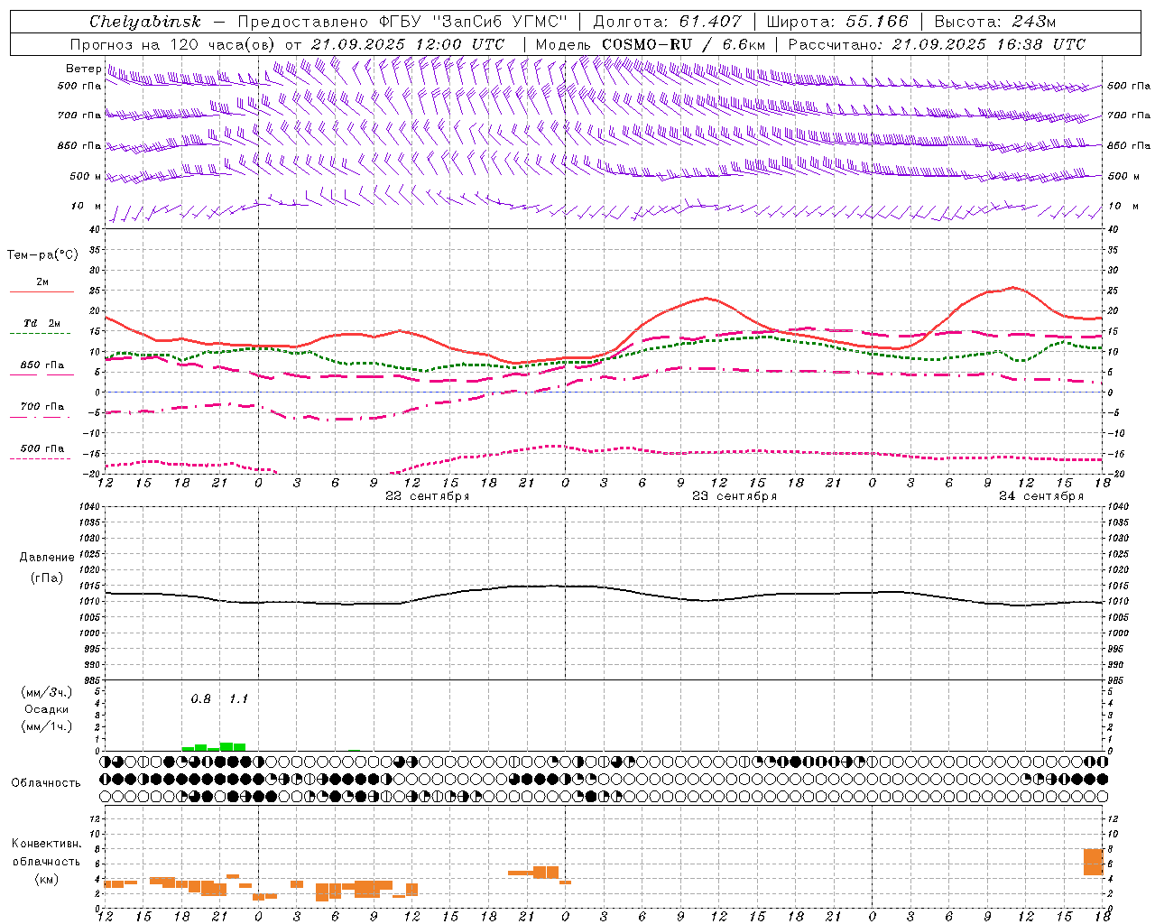Image resolution: width=1155 pixels, height=924 pixels.
Task: Click the green dashed Td legend line
Action: click(x=42, y=333)
